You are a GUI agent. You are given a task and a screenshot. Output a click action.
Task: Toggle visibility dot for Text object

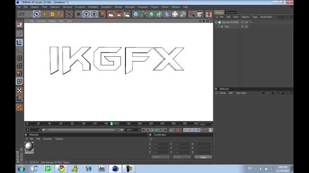[242, 26]
